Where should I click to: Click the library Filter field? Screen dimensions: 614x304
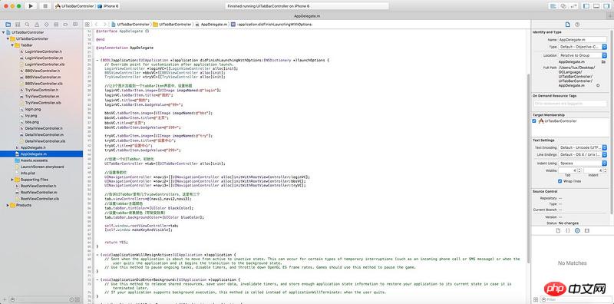click(576, 299)
